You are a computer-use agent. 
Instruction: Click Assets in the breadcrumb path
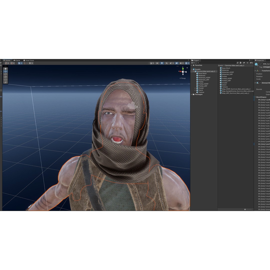[x=220, y=65]
